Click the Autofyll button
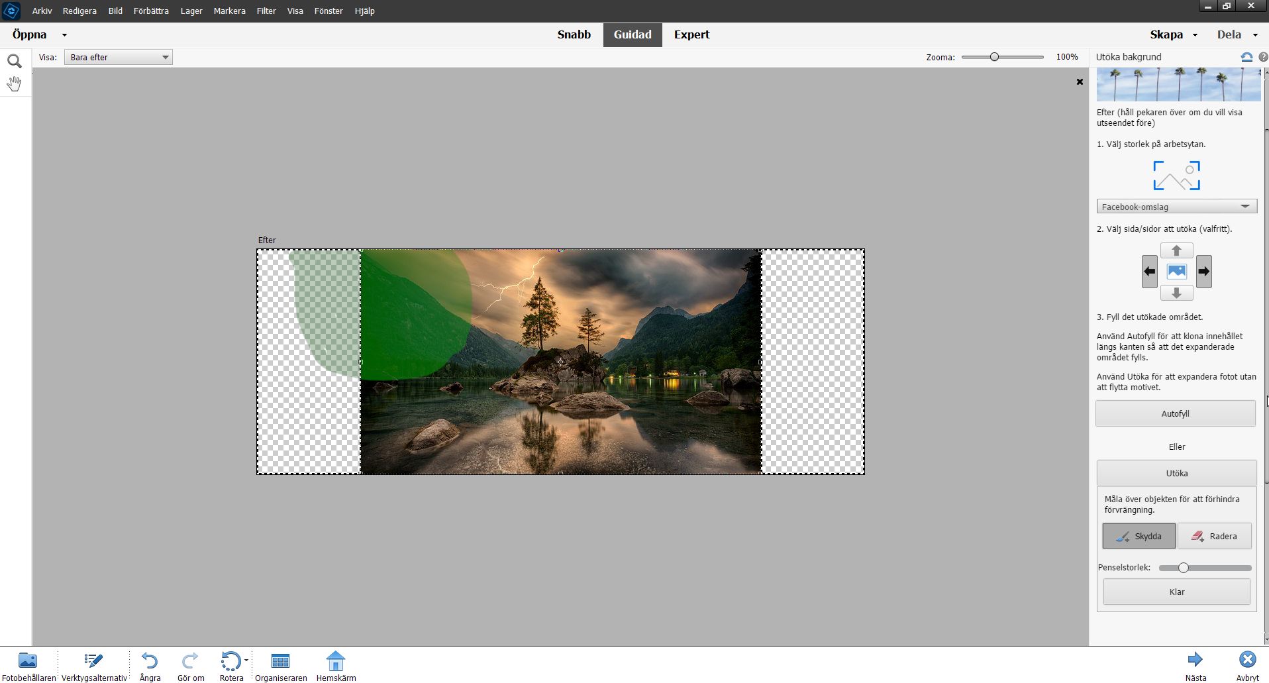Image resolution: width=1269 pixels, height=683 pixels. coord(1176,413)
